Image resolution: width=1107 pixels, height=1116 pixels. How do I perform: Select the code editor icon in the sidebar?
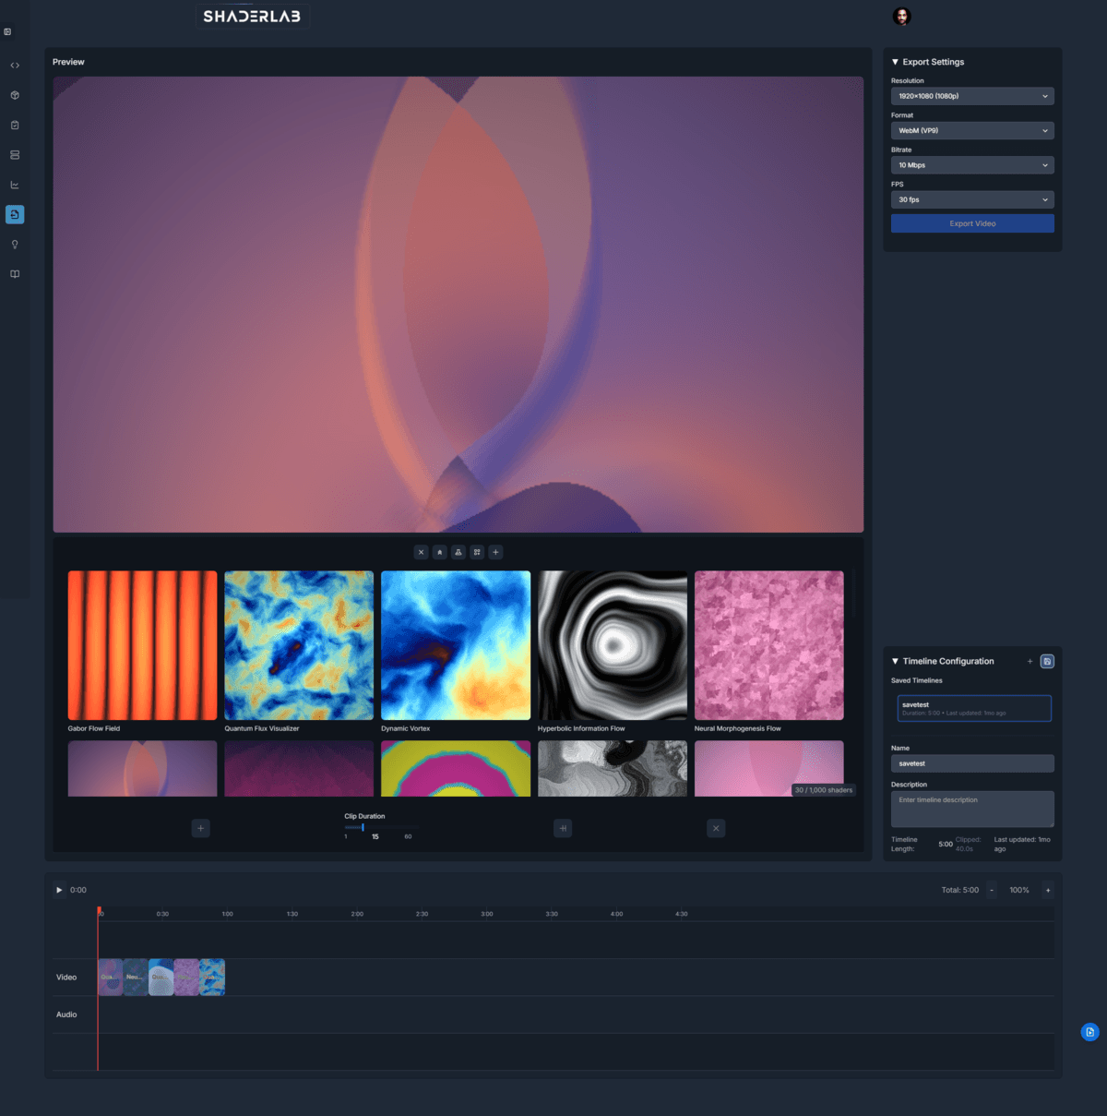[x=15, y=65]
